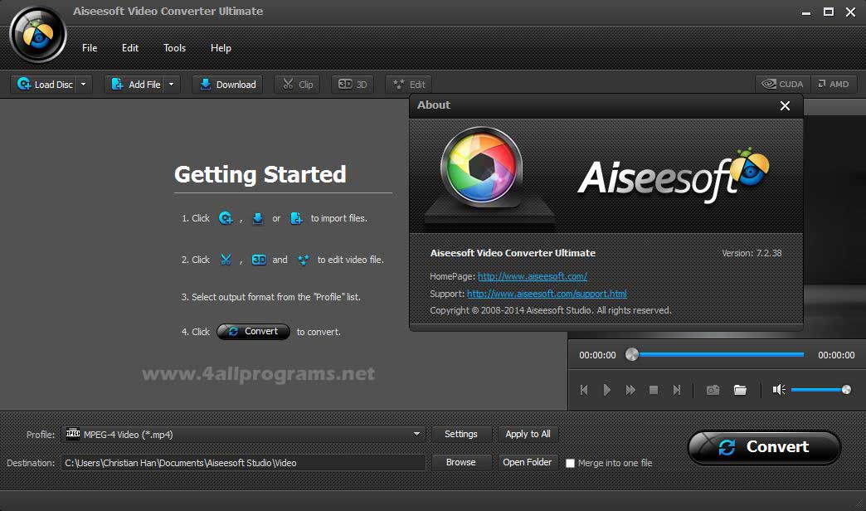Screen dimensions: 866x511
Task: Open the snapshot folder icon
Action: [740, 390]
